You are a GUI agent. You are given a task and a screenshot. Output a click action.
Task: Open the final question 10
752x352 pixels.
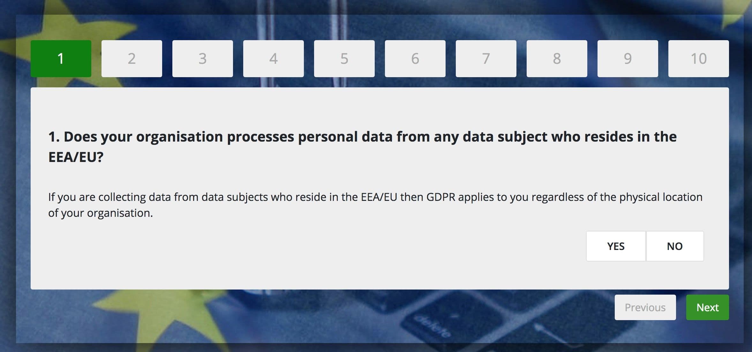(x=699, y=58)
